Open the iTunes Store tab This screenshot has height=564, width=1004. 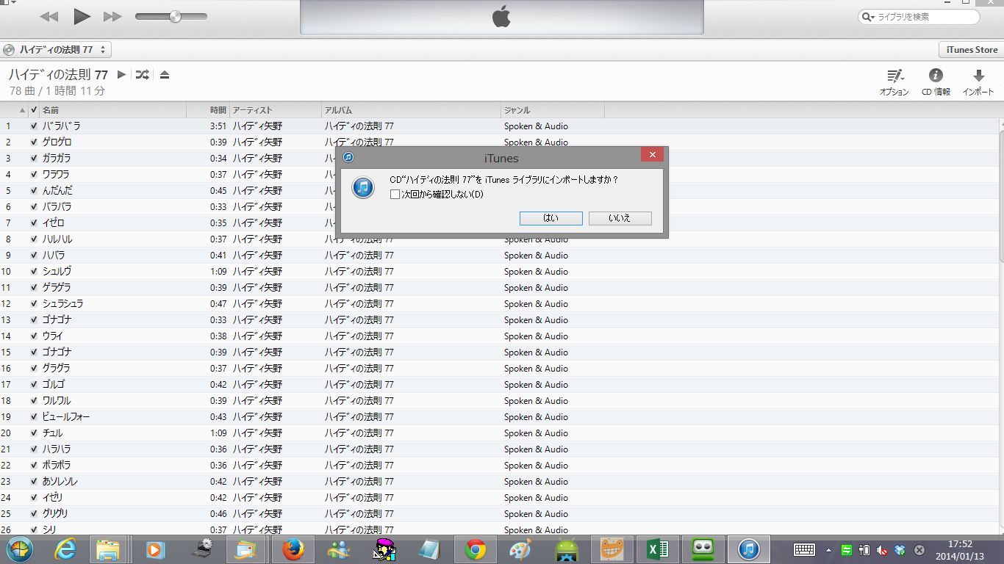click(970, 50)
